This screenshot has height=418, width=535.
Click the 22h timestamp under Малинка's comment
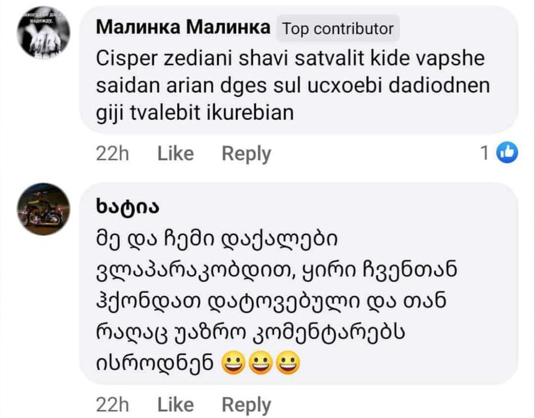(x=113, y=154)
